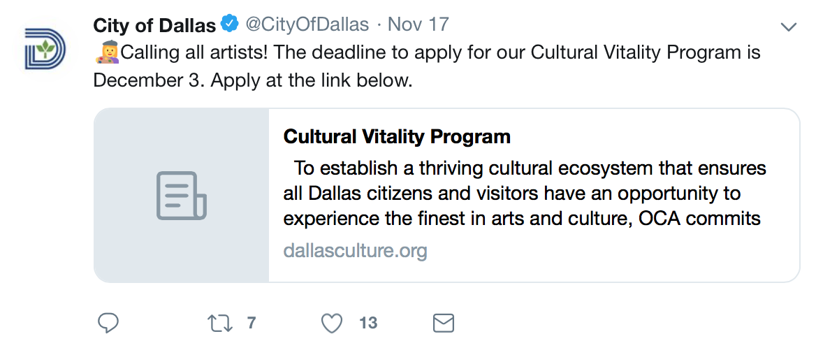Open the dallasculture.org link
816x348 pixels.
[x=355, y=250]
